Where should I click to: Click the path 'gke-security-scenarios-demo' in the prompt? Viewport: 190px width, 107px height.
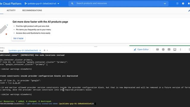pyautogui.click(x=42, y=104)
